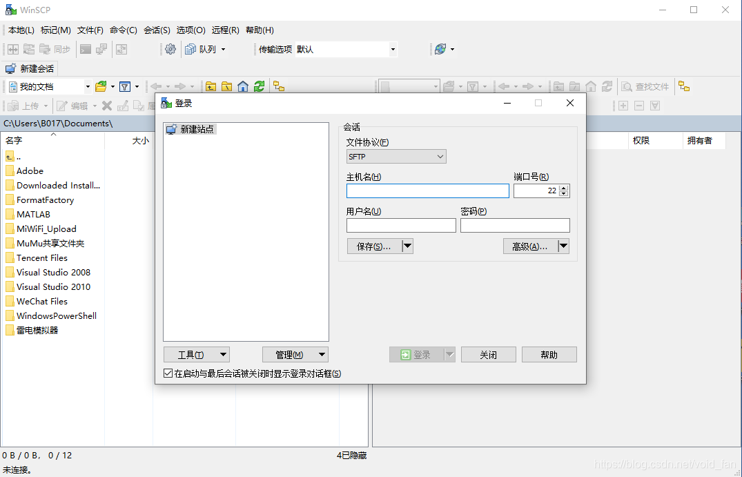This screenshot has width=742, height=477.
Task: Go to local root directory icon
Action: (226, 86)
